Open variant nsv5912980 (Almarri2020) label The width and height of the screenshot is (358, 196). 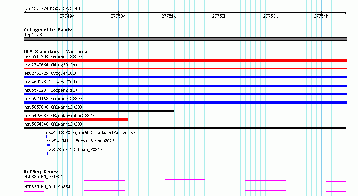[x=53, y=56]
